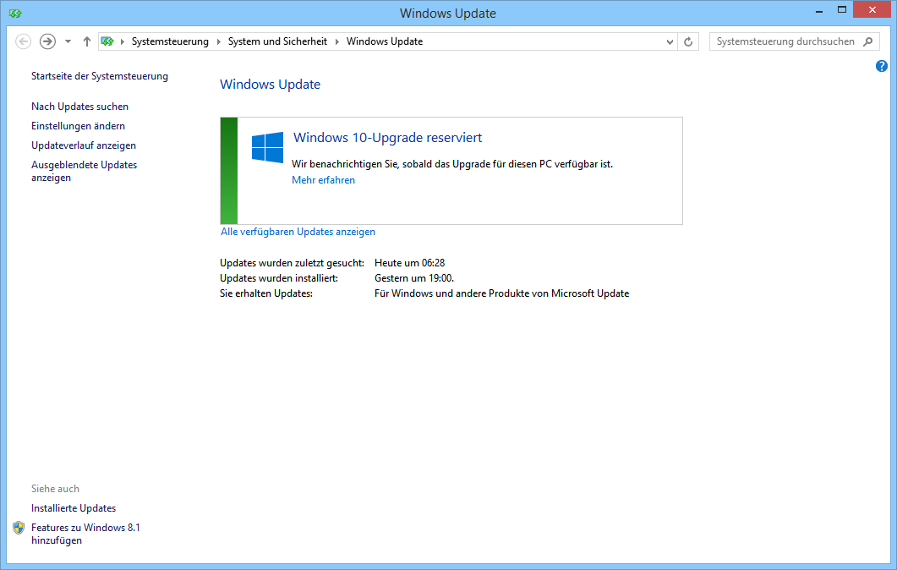
Task: Open Einstellungen ändern
Action: (78, 126)
